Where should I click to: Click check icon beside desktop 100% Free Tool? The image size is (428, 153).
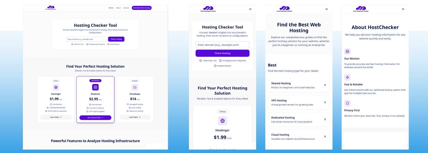(x=72, y=44)
